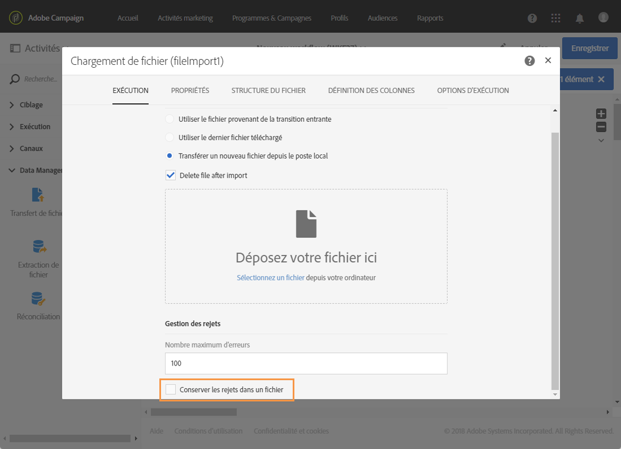Open the apps grid icon

[555, 18]
